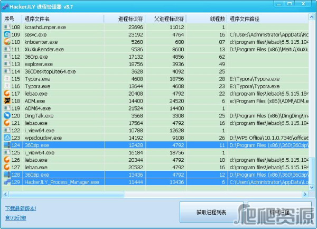
Task: Click the wpscloudsvr.exe cloud icon
Action: 7,138
